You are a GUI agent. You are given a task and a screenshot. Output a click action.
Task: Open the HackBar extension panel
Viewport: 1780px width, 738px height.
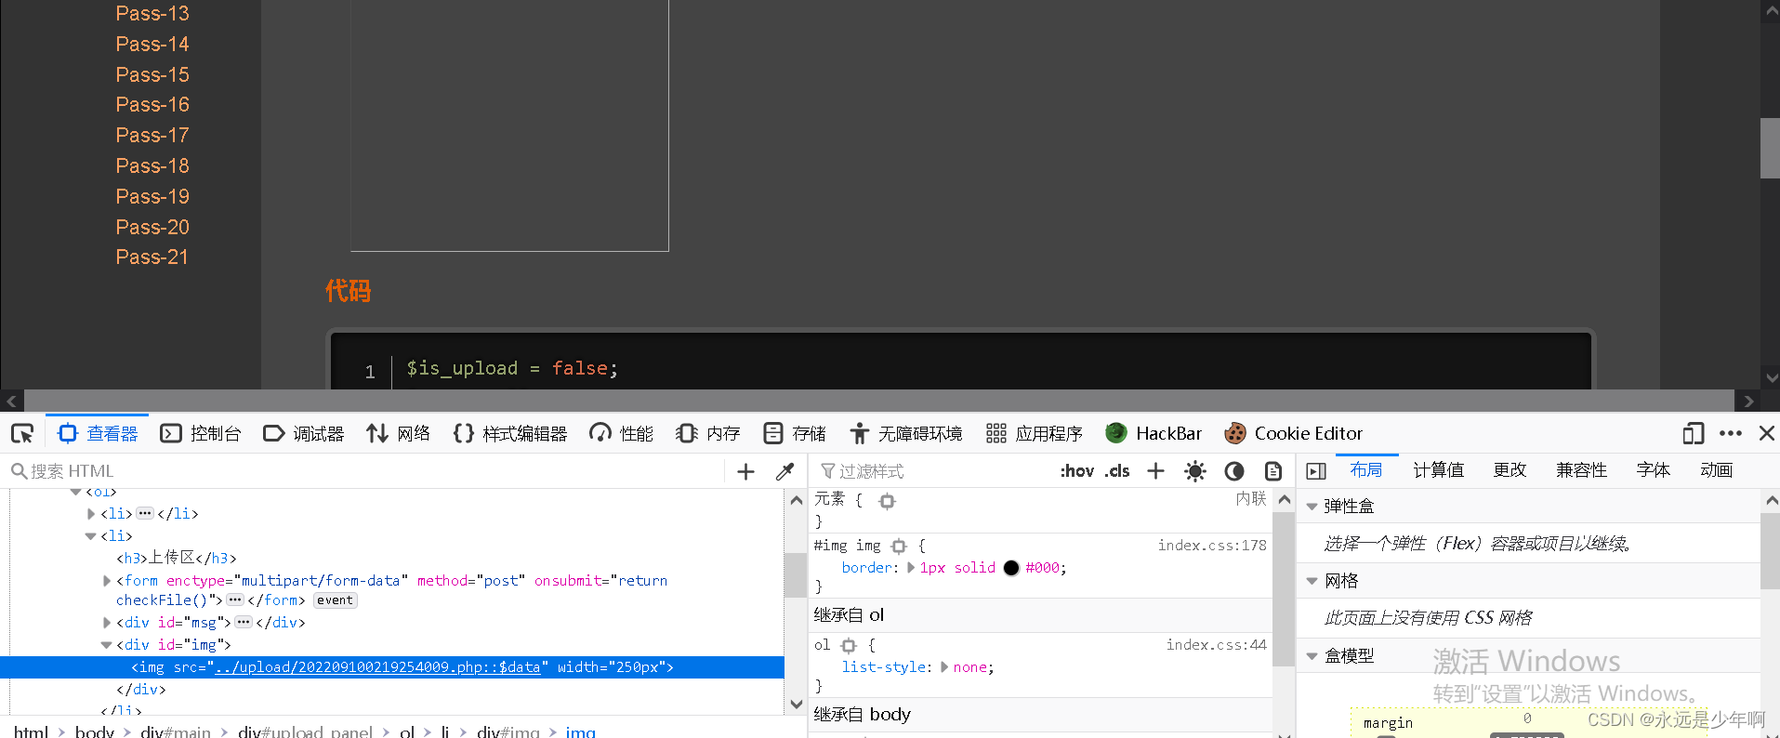(1154, 433)
